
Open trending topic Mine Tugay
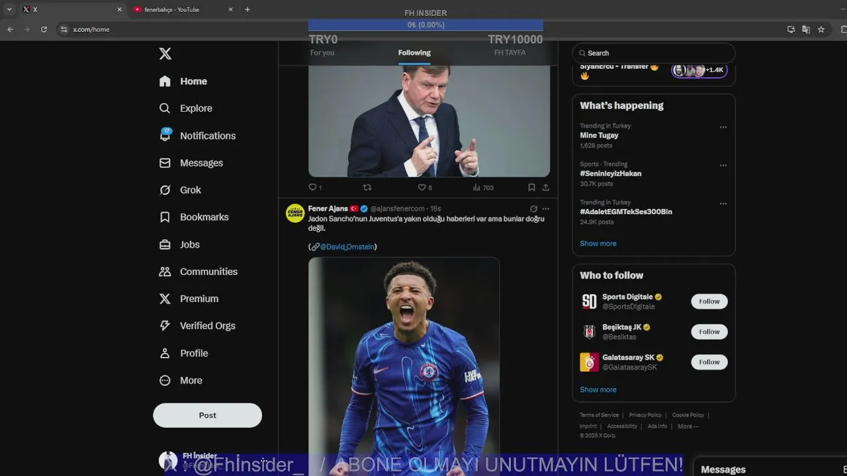(x=599, y=136)
